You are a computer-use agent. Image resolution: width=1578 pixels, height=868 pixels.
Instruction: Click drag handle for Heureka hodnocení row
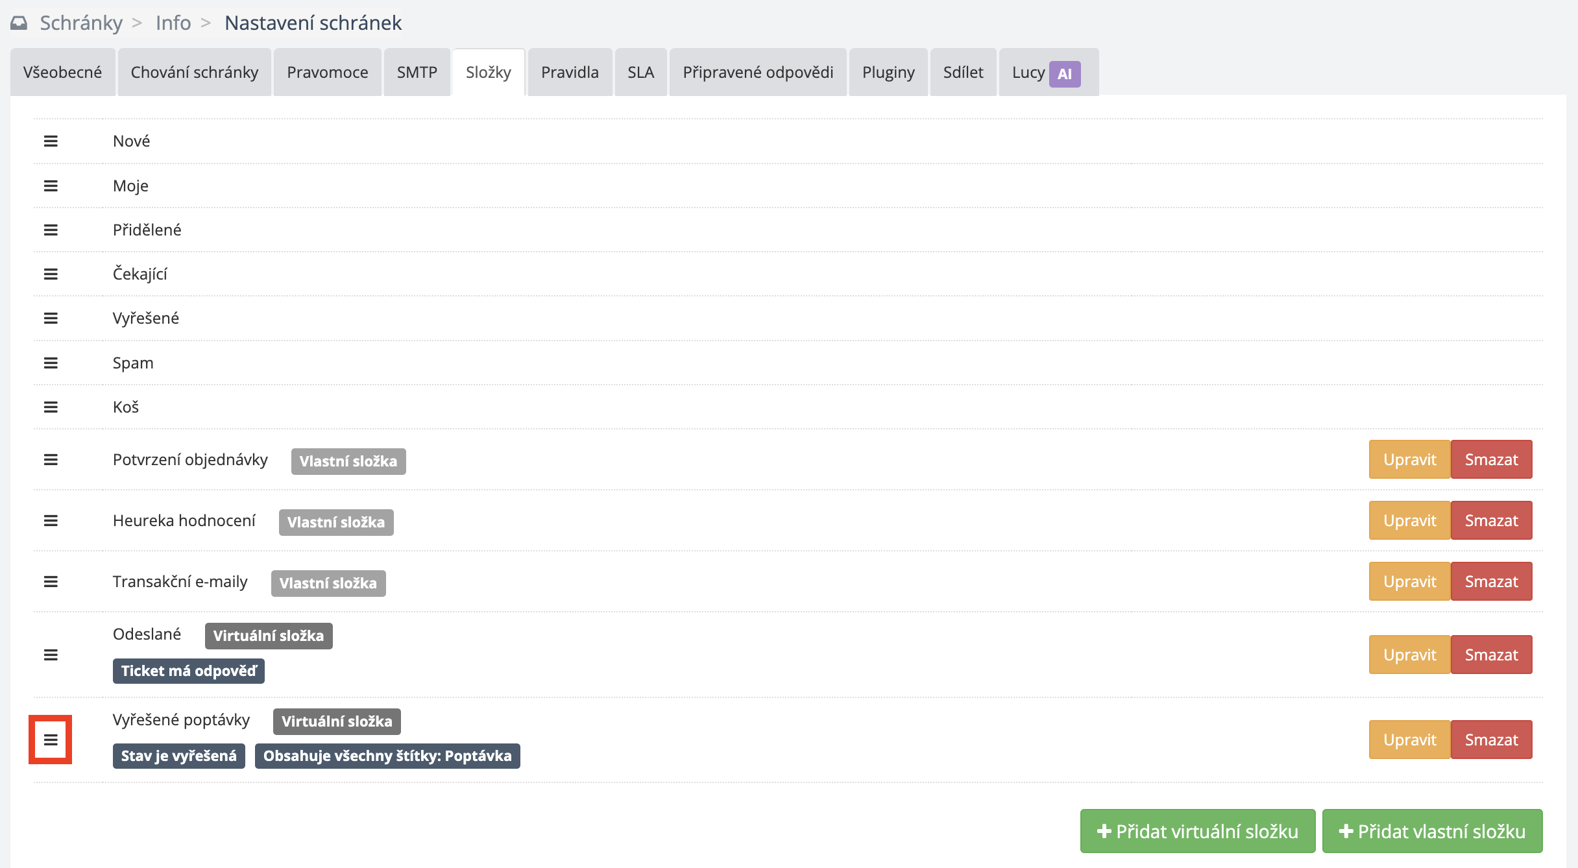pyautogui.click(x=51, y=520)
